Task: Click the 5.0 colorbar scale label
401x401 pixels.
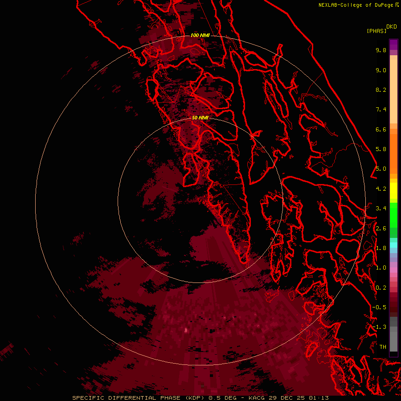Action: tap(381, 169)
